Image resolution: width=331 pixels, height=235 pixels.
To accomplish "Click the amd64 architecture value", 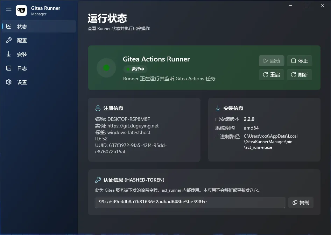I will click(x=251, y=128).
